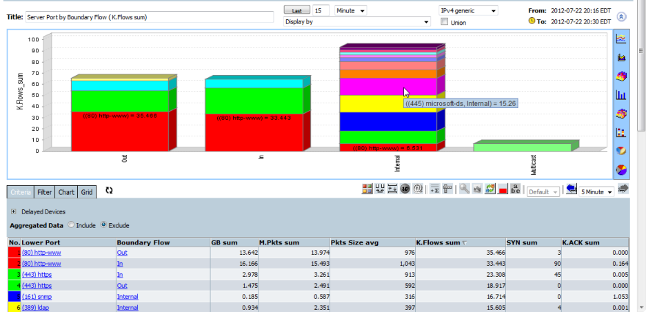Open the 'IPv4 generic' dropdown
This screenshot has height=312, width=646.
tap(468, 11)
